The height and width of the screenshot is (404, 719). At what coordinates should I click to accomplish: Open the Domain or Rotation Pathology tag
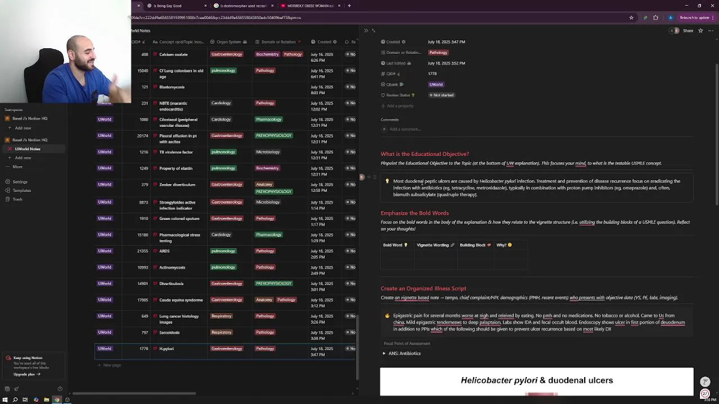(x=438, y=53)
